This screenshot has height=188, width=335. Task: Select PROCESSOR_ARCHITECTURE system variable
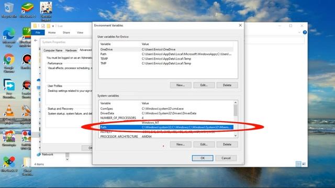click(166, 136)
